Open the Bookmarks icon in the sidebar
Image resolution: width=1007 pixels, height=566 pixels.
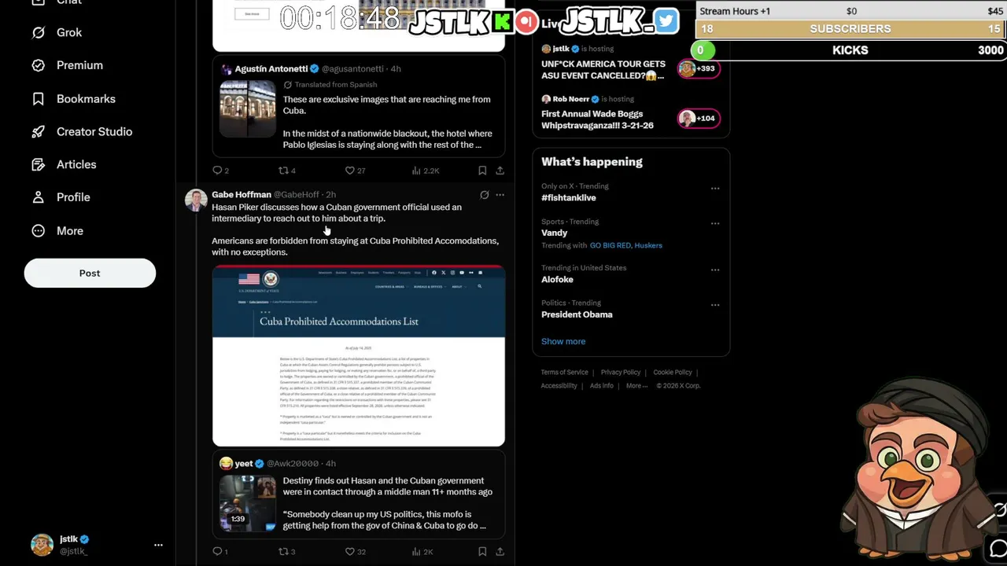(x=38, y=99)
